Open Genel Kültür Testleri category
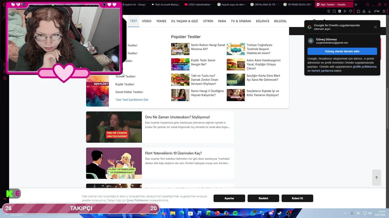389x218 pixels. 129,92
